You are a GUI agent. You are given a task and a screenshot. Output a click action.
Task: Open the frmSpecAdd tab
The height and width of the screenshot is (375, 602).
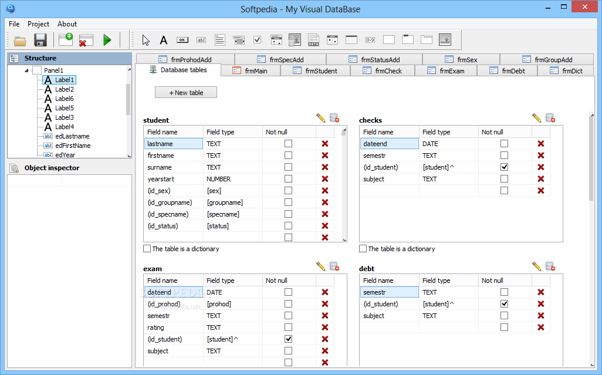[280, 59]
